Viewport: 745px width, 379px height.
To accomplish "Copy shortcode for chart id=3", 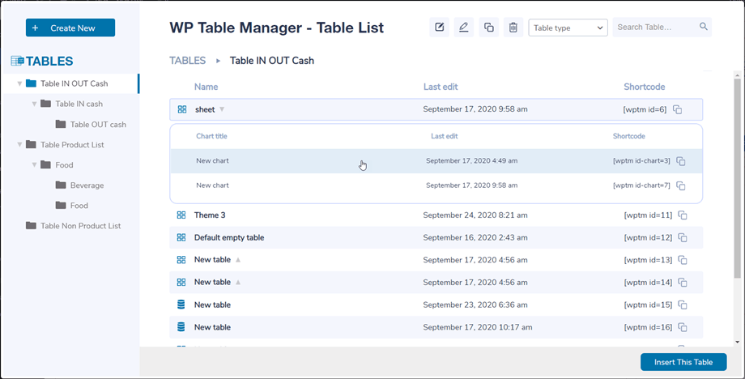I will 681,161.
